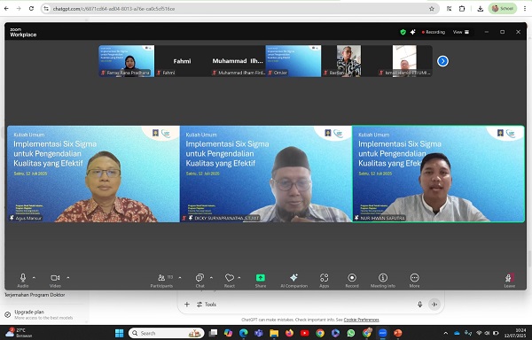The width and height of the screenshot is (532, 340).
Task: Select the Omler participant tile
Action: click(293, 61)
